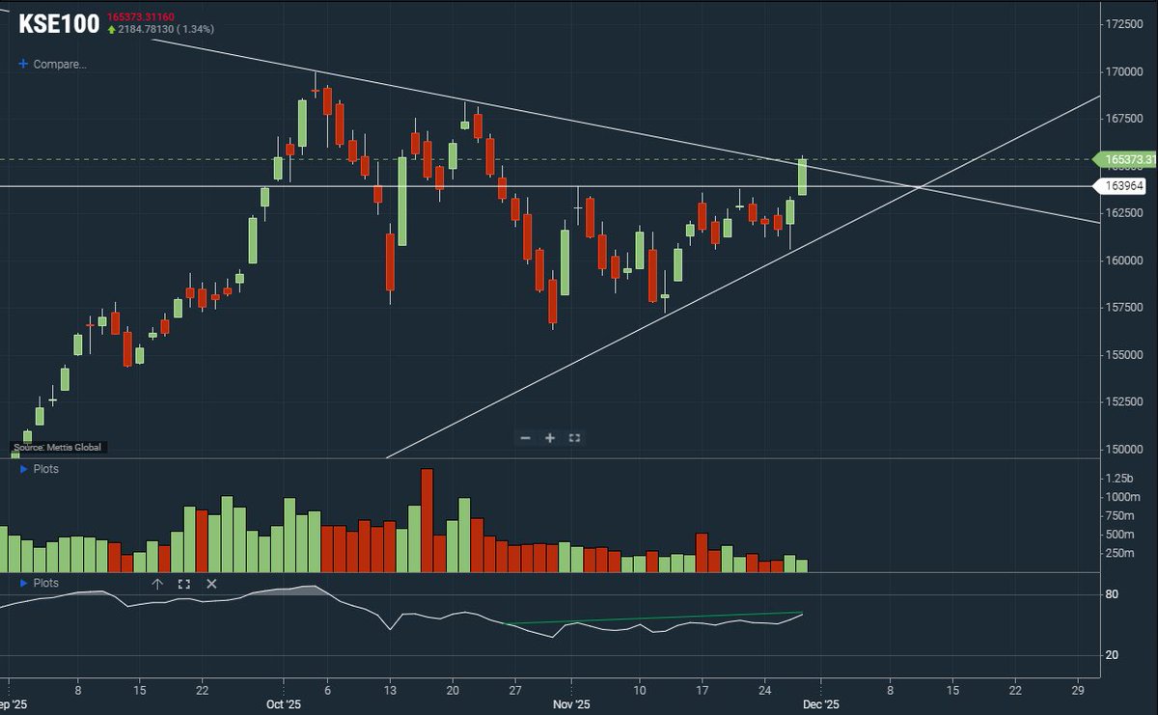
Task: Toggle fullscreen from the chart zoom controls
Action: click(x=574, y=438)
